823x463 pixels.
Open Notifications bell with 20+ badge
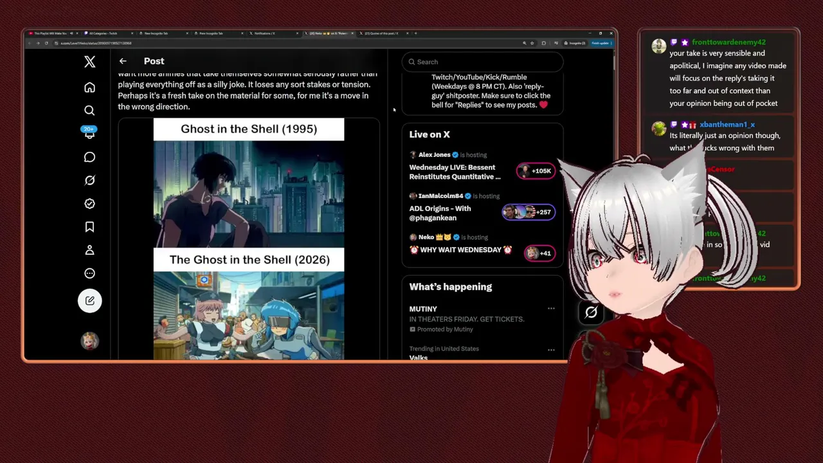[x=89, y=133]
